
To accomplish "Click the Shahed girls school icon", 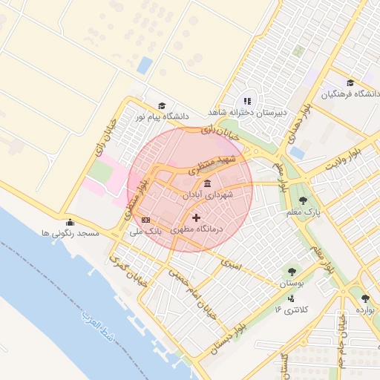I will pos(247,101).
